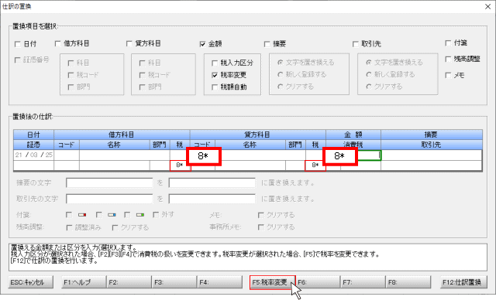Click the 日付 column header in the grid

click(34, 135)
